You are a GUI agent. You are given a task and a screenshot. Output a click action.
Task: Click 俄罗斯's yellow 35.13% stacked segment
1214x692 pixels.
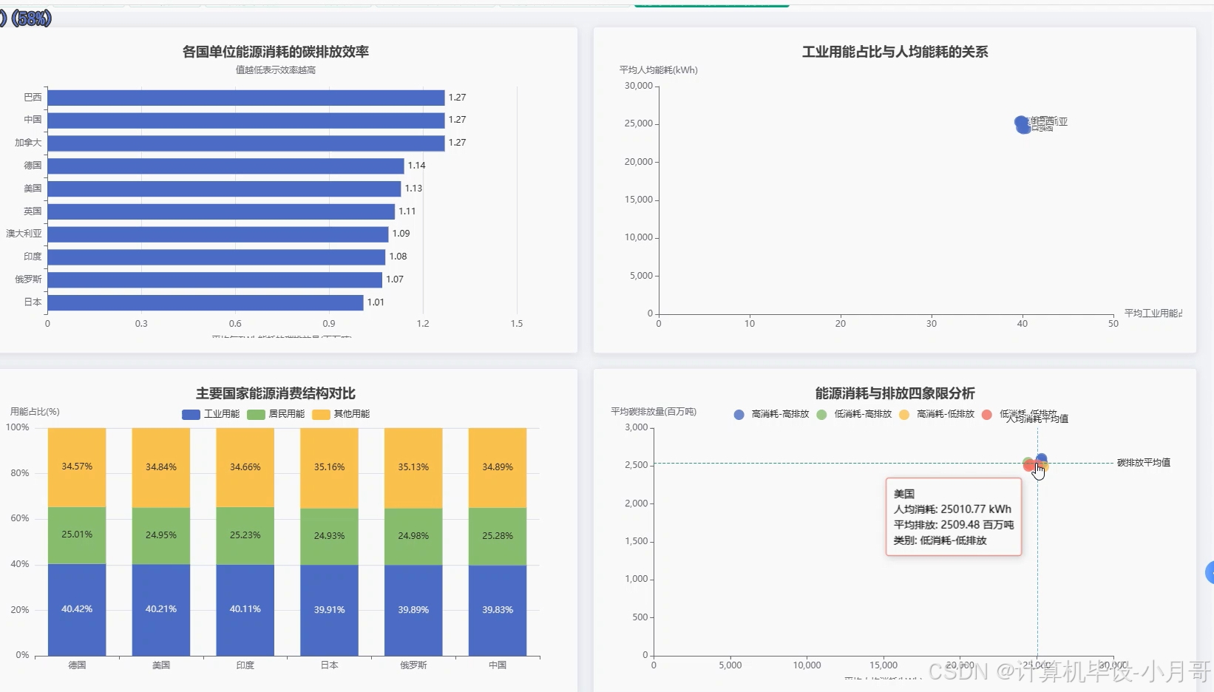(x=413, y=468)
